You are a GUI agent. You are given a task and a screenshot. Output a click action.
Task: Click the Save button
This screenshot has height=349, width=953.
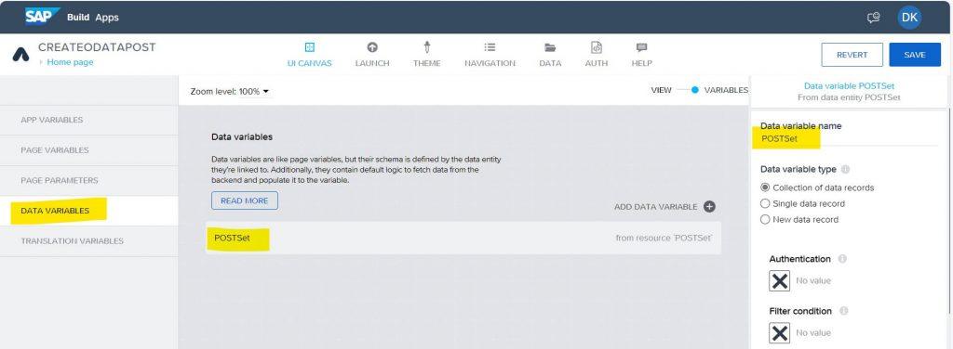pyautogui.click(x=915, y=55)
